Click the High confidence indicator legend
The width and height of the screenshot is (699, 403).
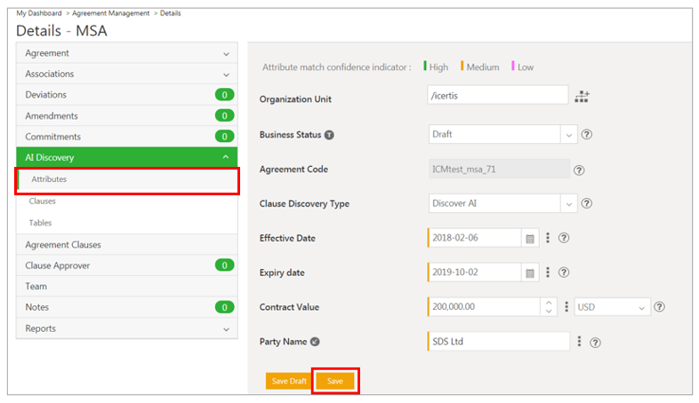coord(436,67)
